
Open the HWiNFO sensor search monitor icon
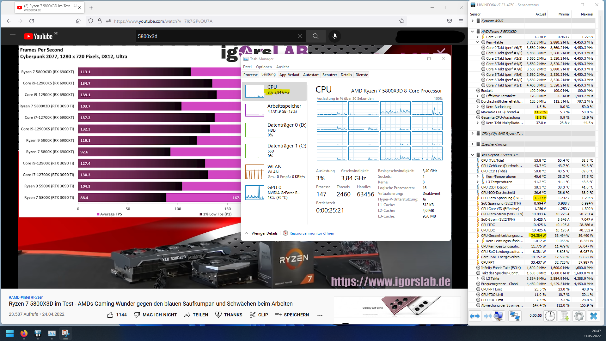(499, 316)
